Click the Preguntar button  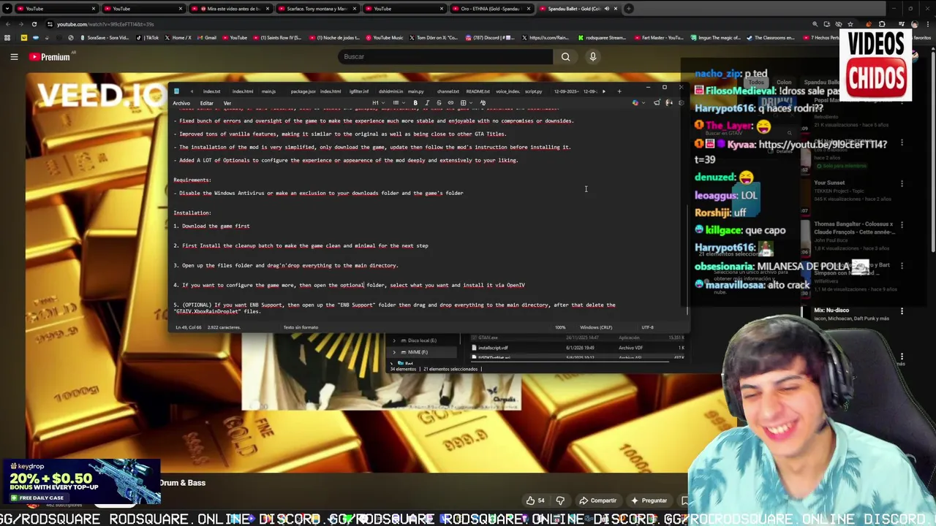coord(649,500)
